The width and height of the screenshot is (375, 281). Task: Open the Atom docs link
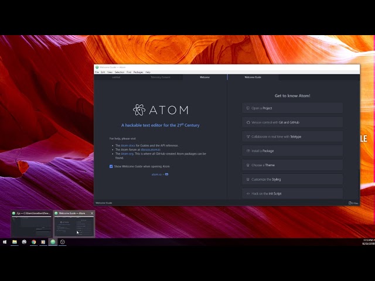(x=128, y=146)
